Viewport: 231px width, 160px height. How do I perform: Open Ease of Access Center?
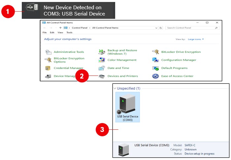(x=155, y=76)
